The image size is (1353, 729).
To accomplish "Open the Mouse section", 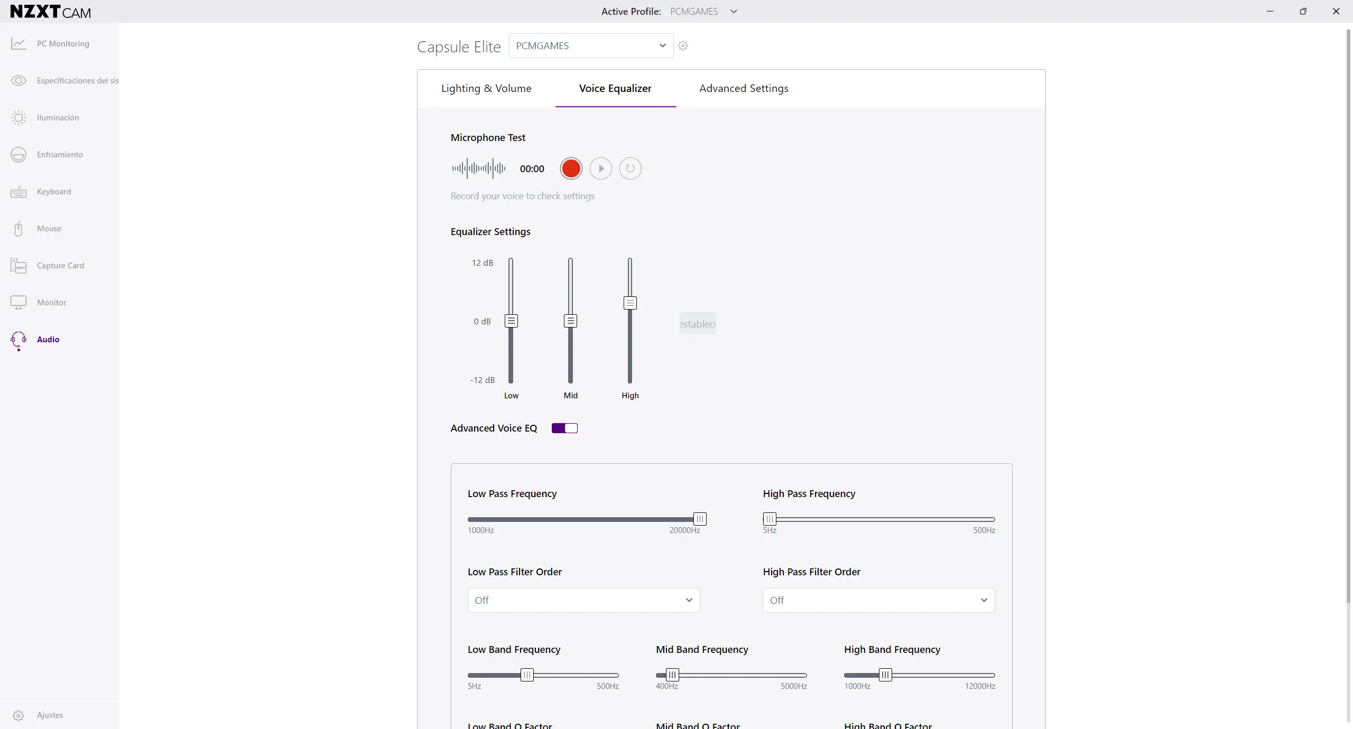I will pyautogui.click(x=49, y=229).
